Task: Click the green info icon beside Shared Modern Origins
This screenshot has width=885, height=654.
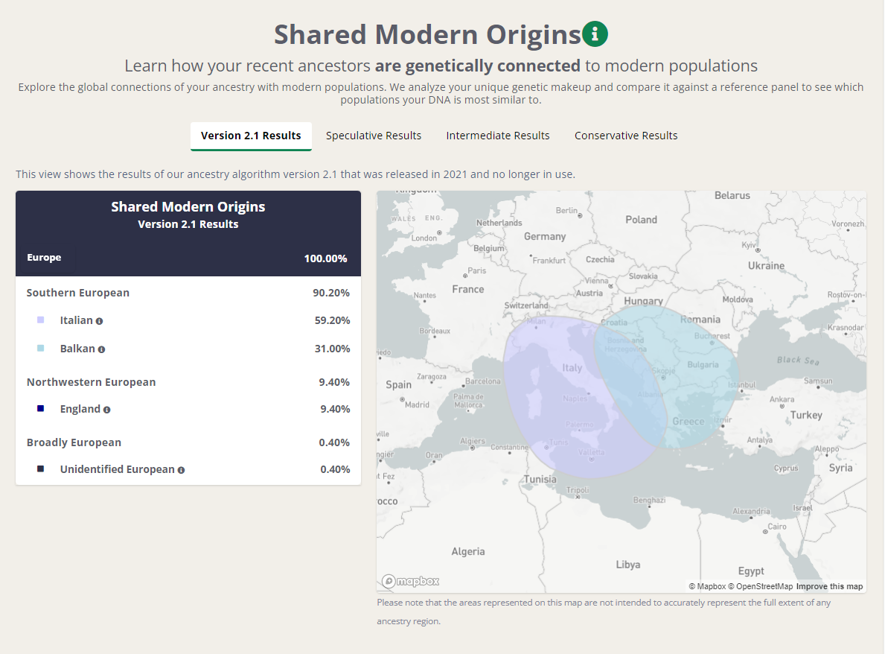Action: coord(595,34)
